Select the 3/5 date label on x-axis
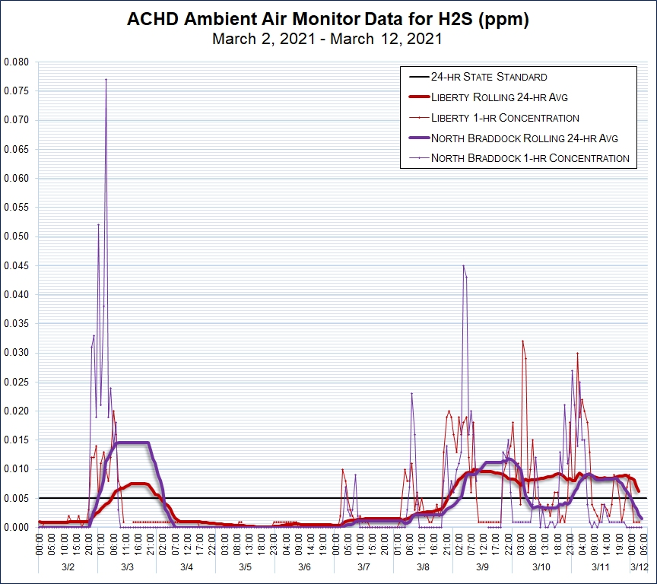Screen dimensions: 657x584 (245, 568)
